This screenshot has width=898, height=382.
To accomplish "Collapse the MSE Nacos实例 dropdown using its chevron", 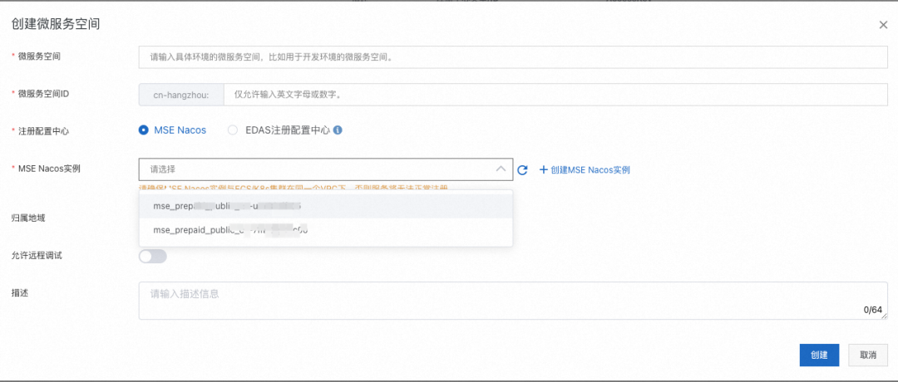I will (x=501, y=169).
